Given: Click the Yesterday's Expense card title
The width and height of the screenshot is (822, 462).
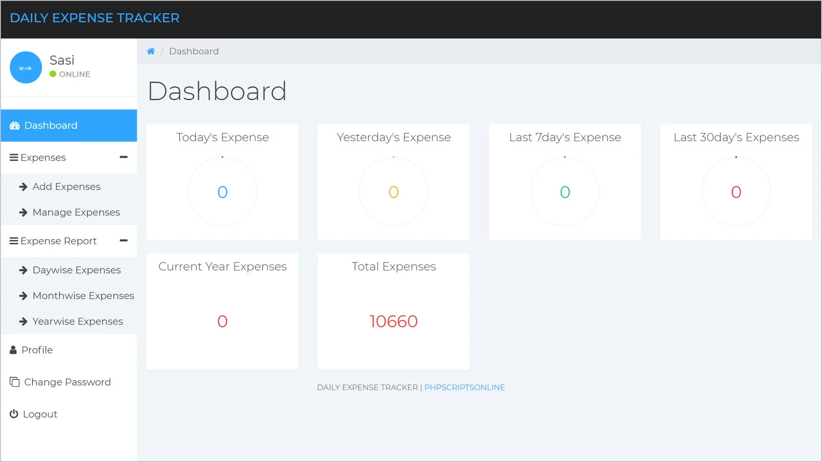Looking at the screenshot, I should click(394, 138).
